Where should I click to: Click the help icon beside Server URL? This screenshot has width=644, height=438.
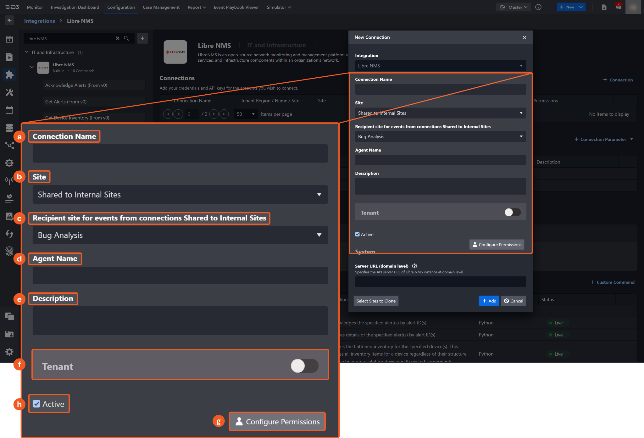click(414, 266)
